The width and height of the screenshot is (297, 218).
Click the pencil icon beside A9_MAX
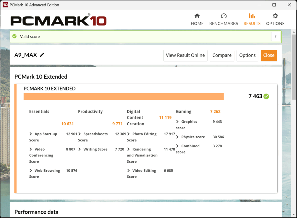point(42,55)
